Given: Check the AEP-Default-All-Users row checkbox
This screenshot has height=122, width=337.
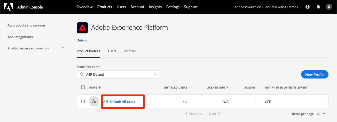Looking at the screenshot, I should pos(83,101).
